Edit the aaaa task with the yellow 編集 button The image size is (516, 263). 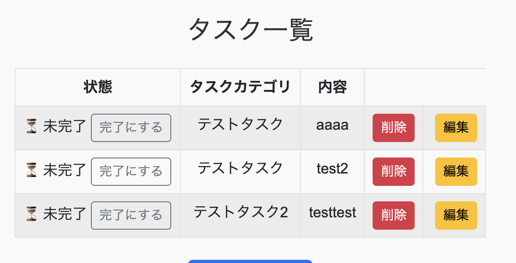(x=456, y=128)
